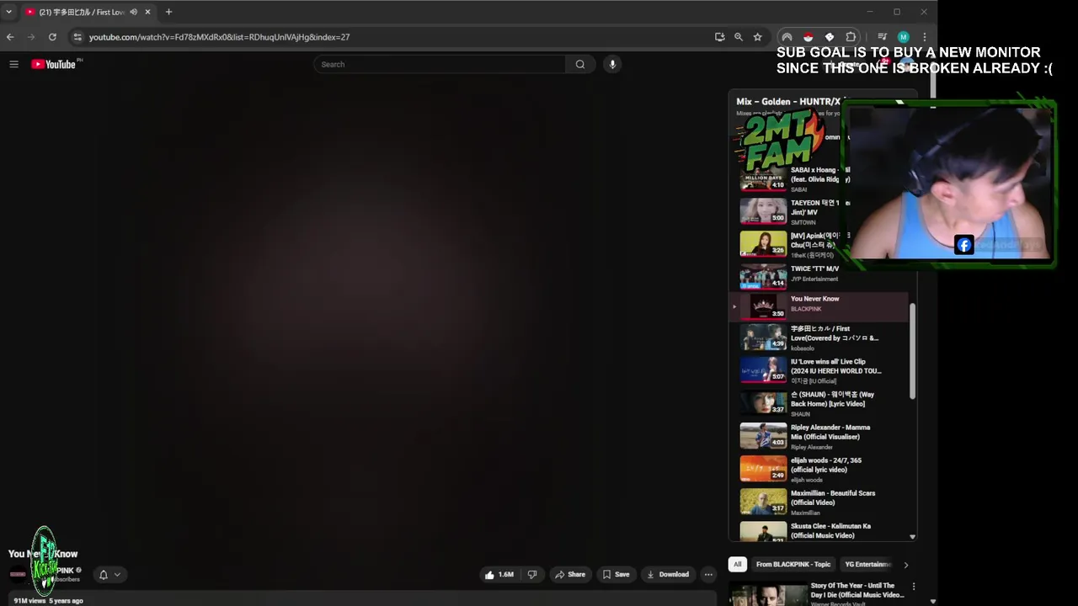Open more actions ellipsis below the video

(x=708, y=575)
